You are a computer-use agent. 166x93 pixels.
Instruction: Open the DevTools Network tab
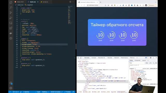tap(116, 58)
